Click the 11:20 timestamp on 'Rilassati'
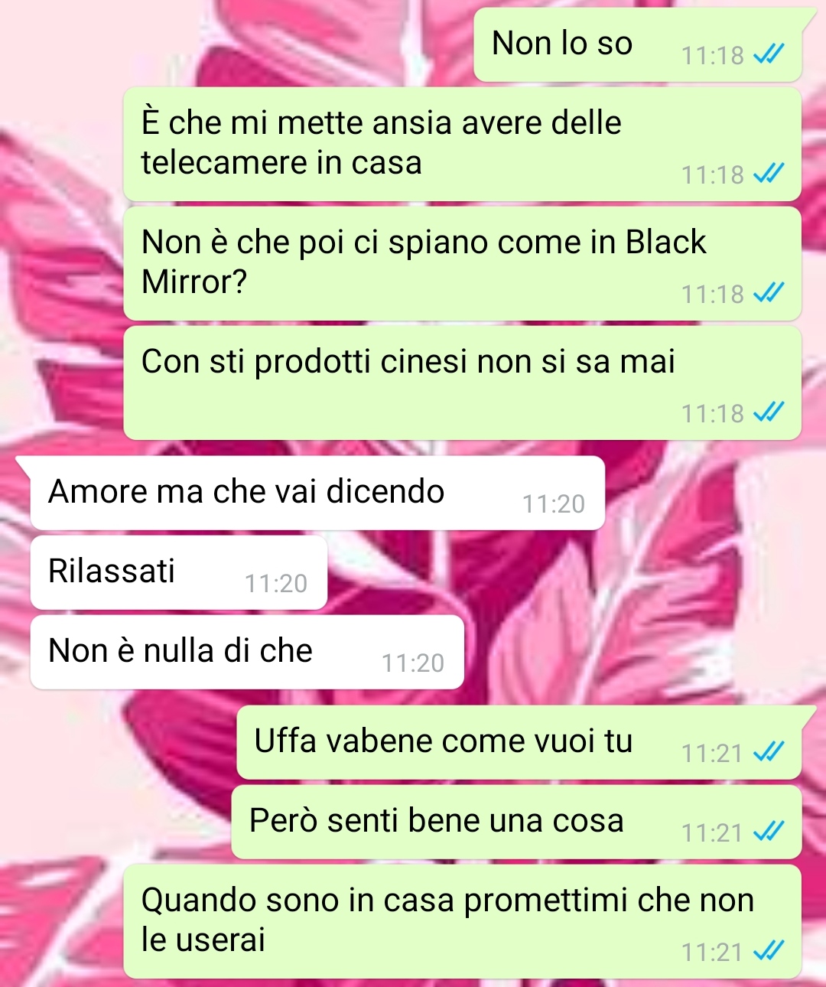 coord(276,584)
